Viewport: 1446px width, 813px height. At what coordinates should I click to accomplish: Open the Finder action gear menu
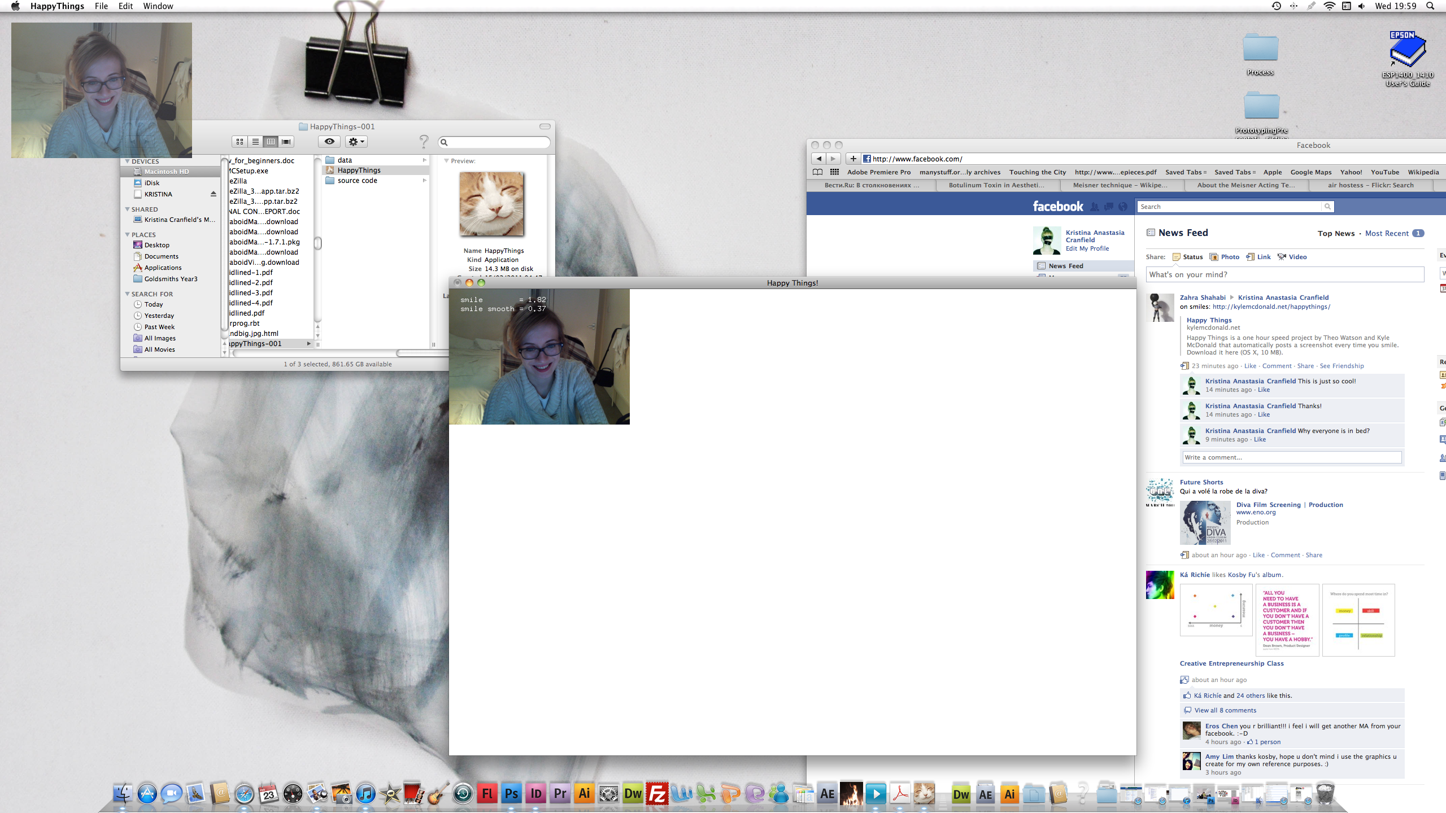tap(356, 142)
